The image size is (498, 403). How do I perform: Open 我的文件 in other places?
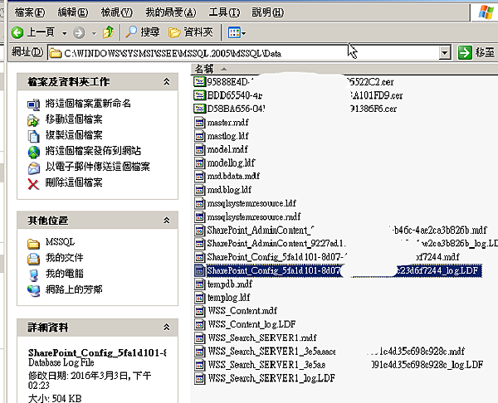[65, 258]
